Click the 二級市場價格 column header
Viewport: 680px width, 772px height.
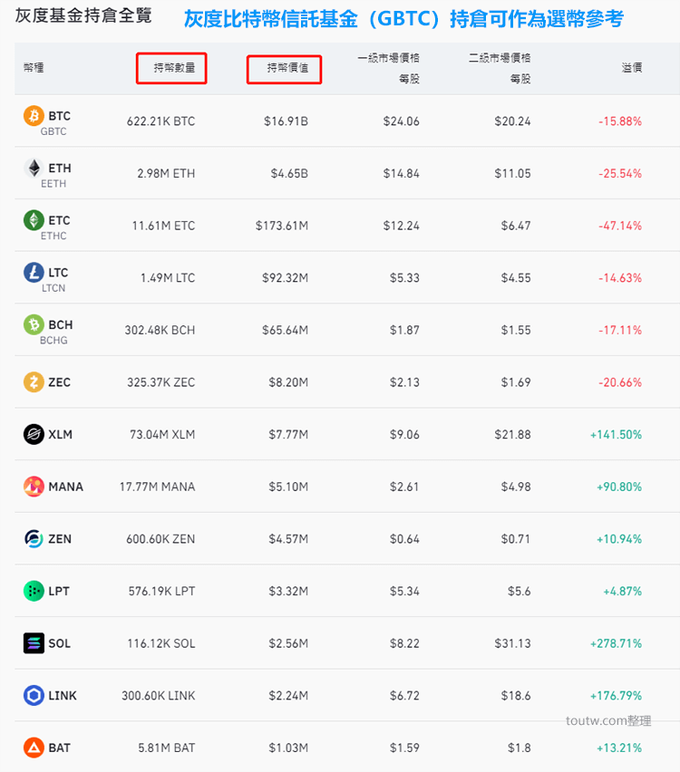click(x=500, y=68)
